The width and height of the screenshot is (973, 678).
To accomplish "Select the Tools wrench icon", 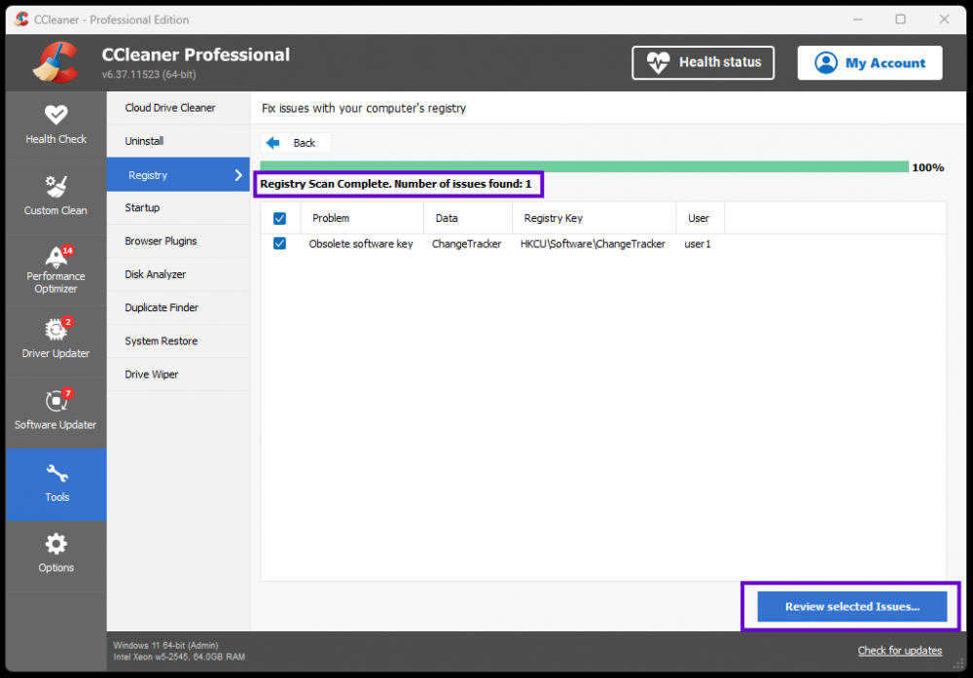I will pyautogui.click(x=56, y=474).
